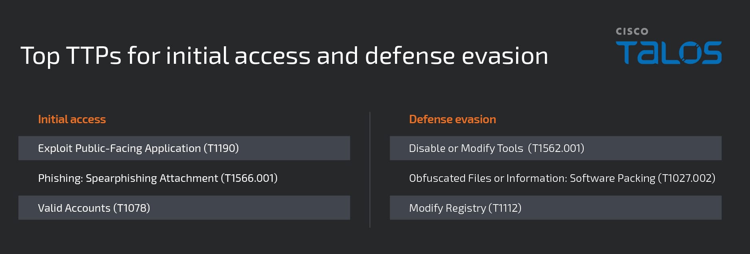Click the T1078 technique ID
The image size is (750, 254).
(x=132, y=208)
